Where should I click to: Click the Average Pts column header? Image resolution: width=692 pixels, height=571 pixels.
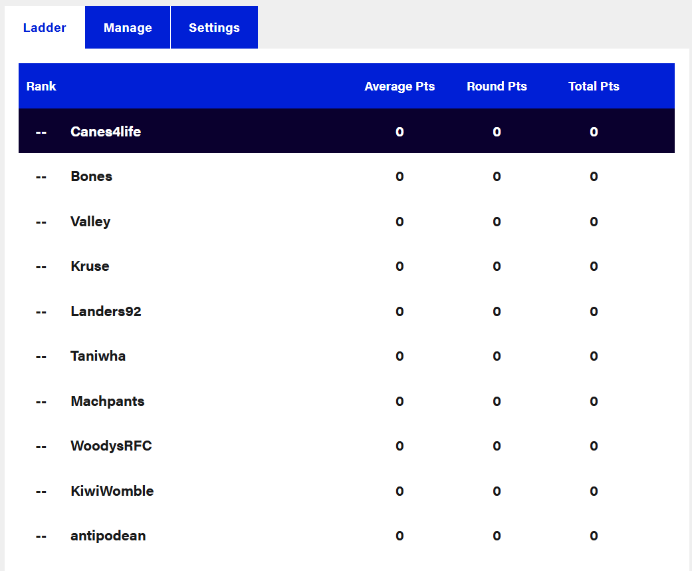[x=400, y=87]
